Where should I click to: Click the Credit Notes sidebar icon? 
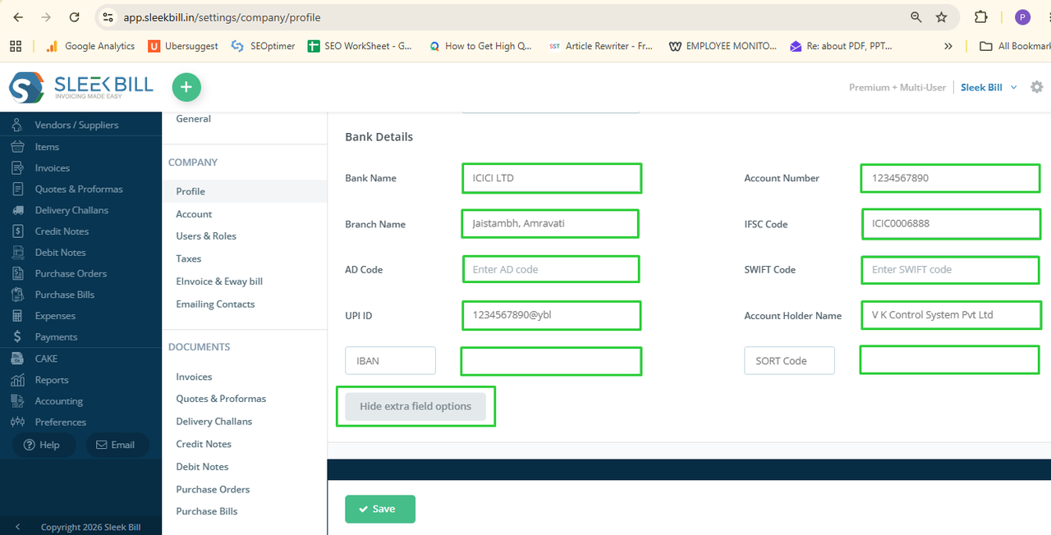point(17,231)
